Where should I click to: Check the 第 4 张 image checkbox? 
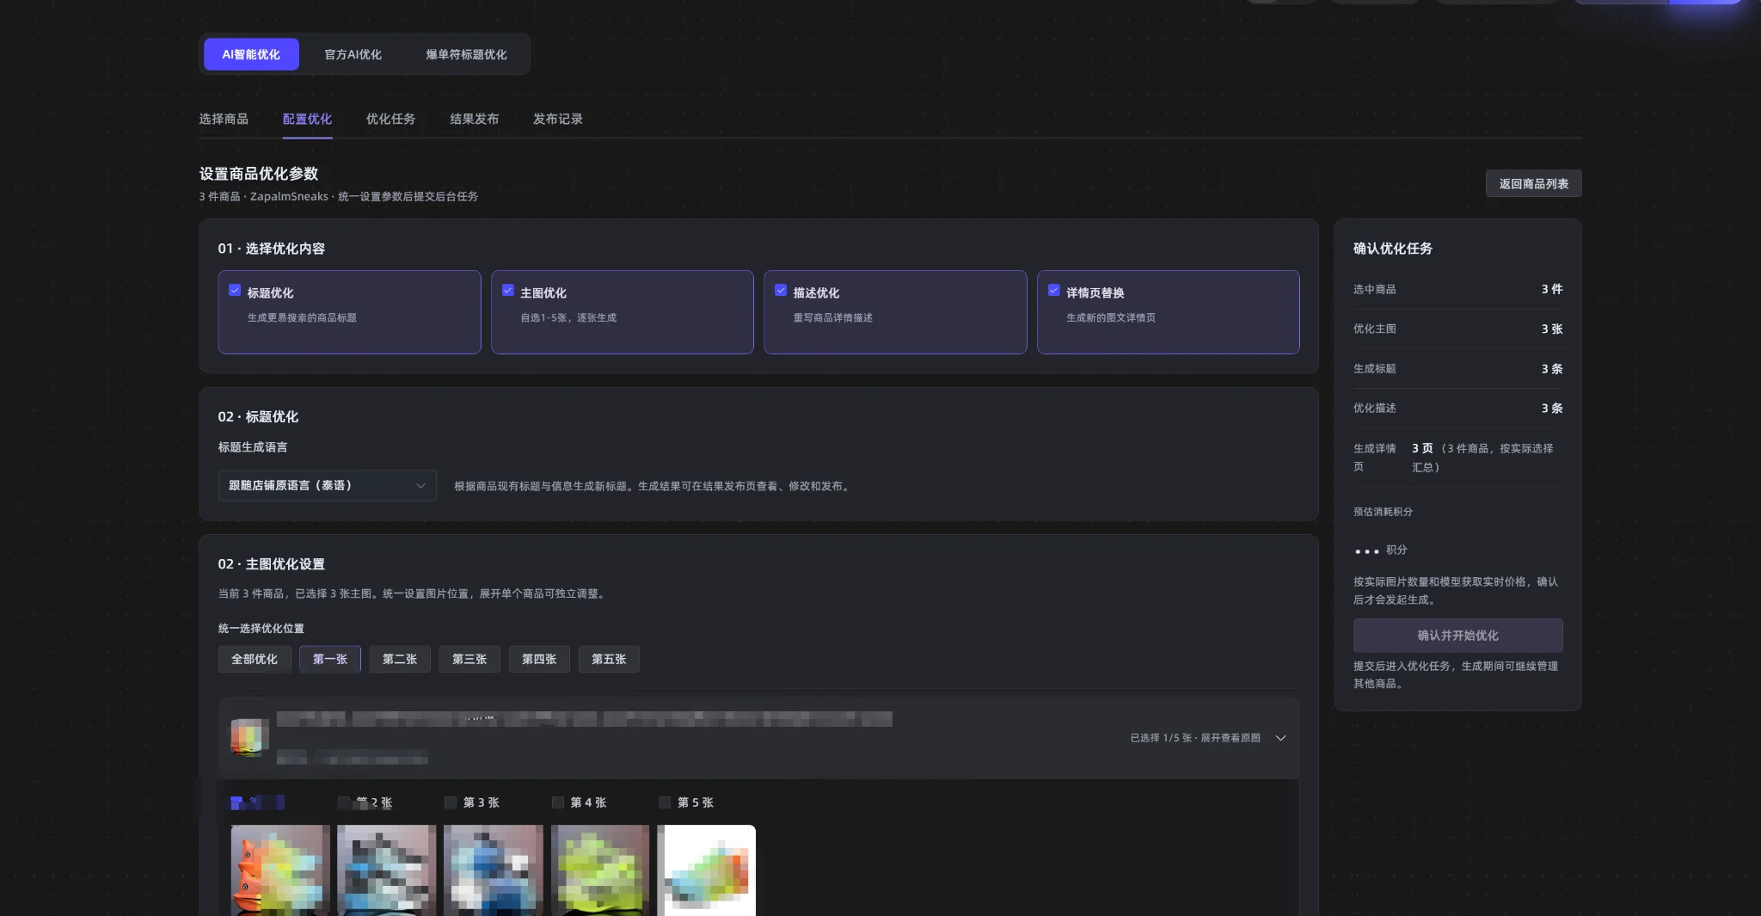click(x=558, y=802)
